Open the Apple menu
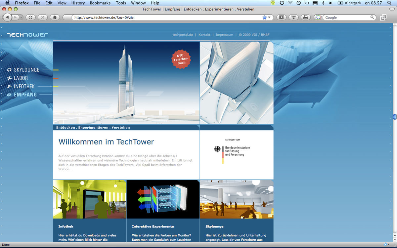This screenshot has width=397, height=248. click(x=7, y=3)
